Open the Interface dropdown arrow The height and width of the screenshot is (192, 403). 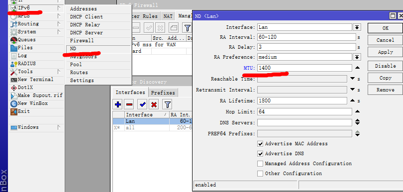pos(357,27)
